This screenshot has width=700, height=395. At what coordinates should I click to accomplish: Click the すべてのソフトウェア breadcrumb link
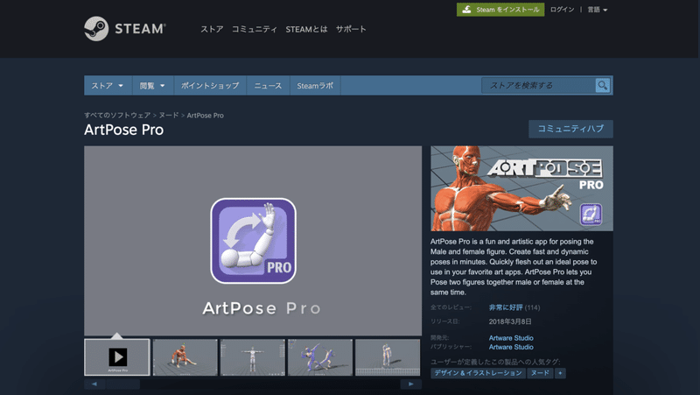(x=117, y=116)
